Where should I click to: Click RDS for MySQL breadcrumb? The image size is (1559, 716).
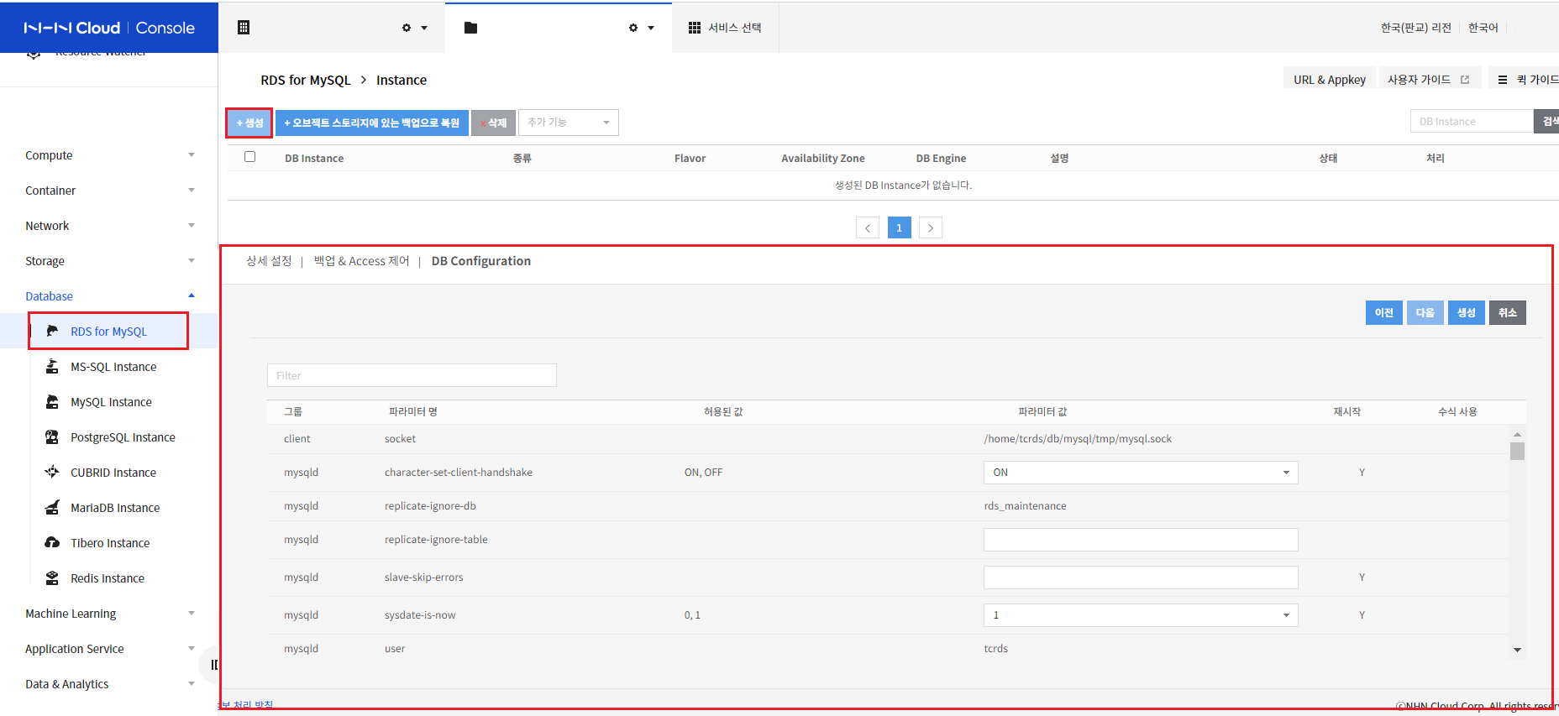(306, 80)
